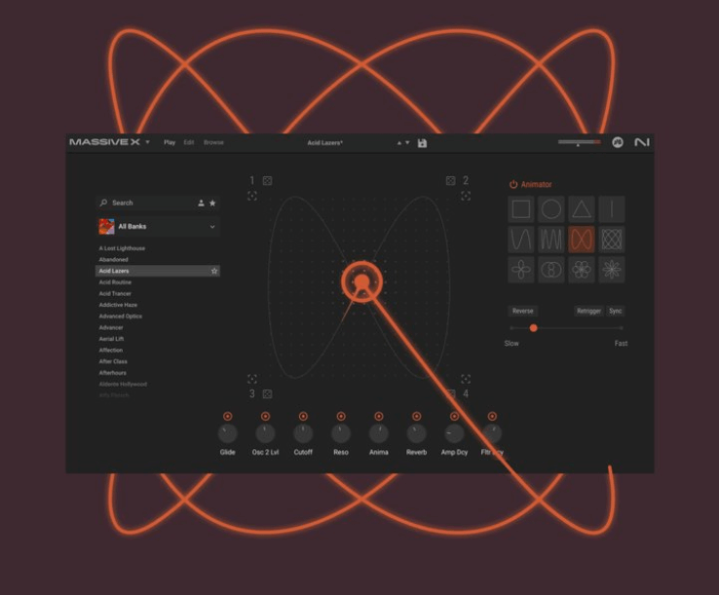Choose the four-petal flower Animator shape
The width and height of the screenshot is (719, 595).
(521, 270)
